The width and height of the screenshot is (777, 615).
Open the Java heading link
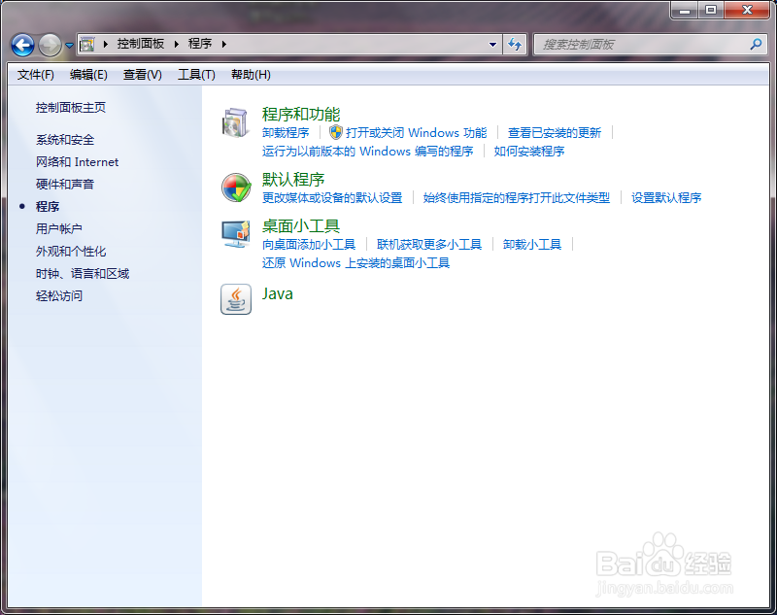click(278, 293)
